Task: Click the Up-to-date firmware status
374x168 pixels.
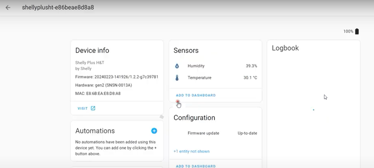Action: (x=247, y=133)
